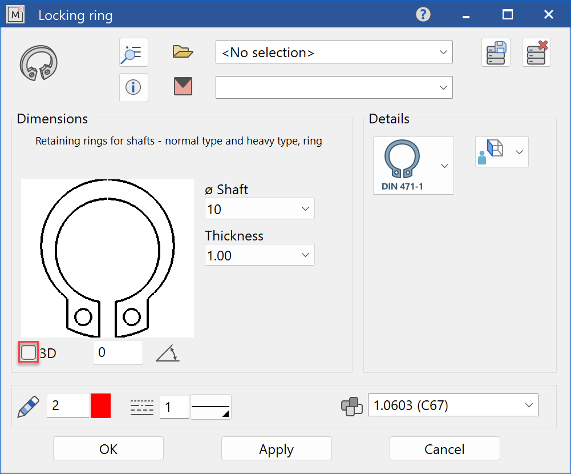Click the Apply button
This screenshot has width=571, height=474.
277,449
